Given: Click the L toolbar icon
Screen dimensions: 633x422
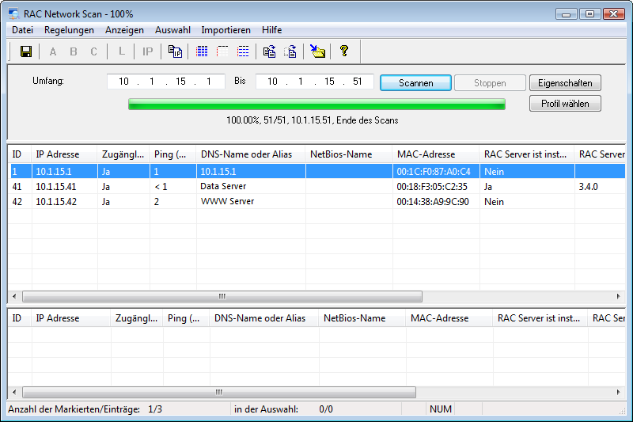Looking at the screenshot, I should click(x=122, y=51).
